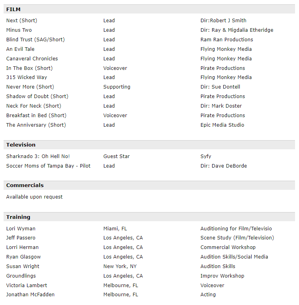Click Blind Trust (SAG/Short) title

point(35,39)
